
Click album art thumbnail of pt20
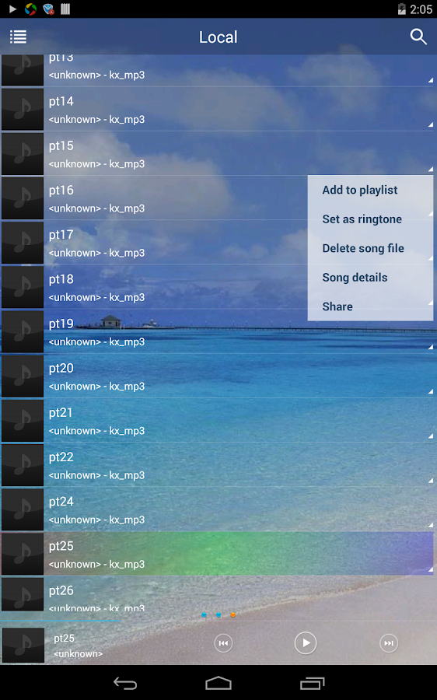point(23,376)
